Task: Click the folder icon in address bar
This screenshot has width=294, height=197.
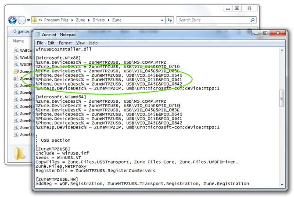Action: 34,20
